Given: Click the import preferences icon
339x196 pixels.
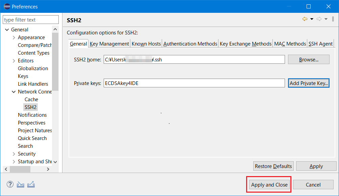Looking at the screenshot, I should coord(20,184).
